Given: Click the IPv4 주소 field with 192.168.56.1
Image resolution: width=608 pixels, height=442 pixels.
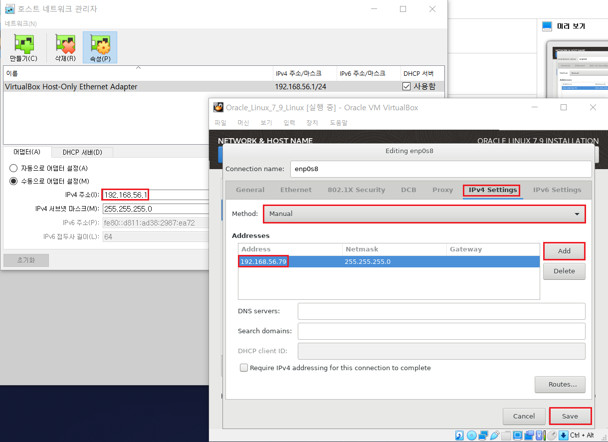Looking at the screenshot, I should point(155,195).
